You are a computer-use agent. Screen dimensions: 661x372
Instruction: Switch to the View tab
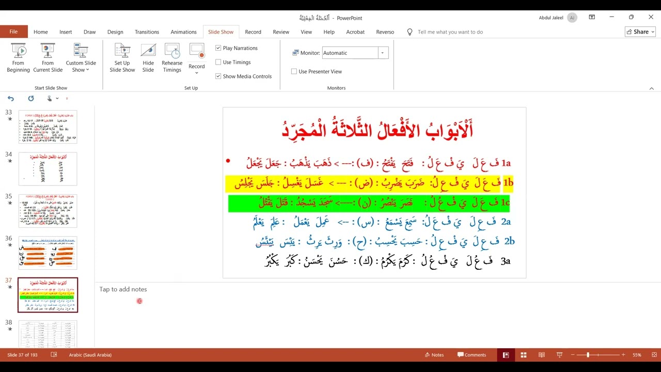click(306, 32)
